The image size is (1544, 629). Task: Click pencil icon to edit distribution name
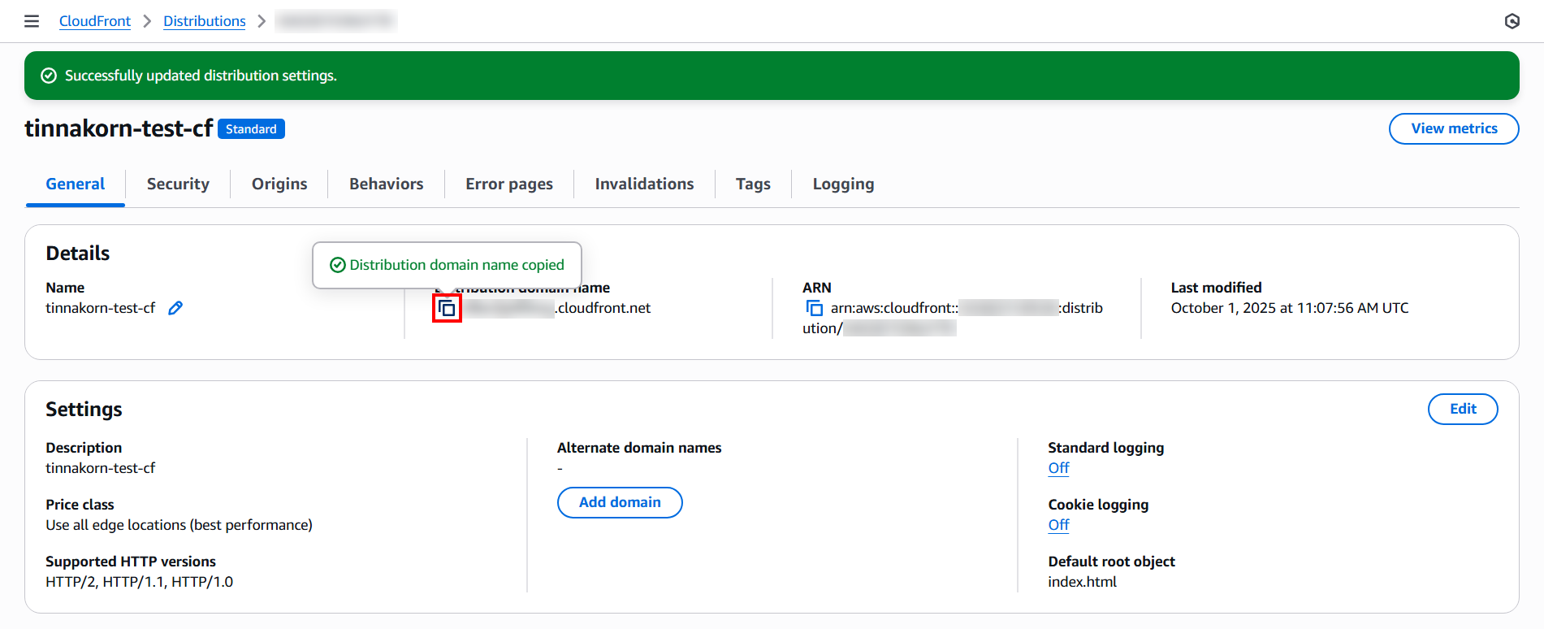pyautogui.click(x=175, y=308)
